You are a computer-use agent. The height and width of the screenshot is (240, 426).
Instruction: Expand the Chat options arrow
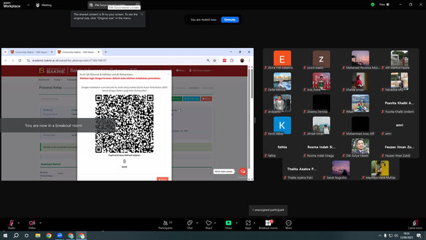(197, 223)
